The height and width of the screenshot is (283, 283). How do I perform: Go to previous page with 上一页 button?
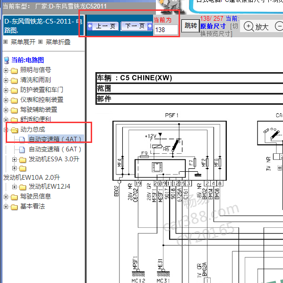click(x=103, y=26)
